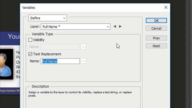Viewport: 192px width, 108px height.
Task: Click the Description text about assigning variables
Action: 80,94
